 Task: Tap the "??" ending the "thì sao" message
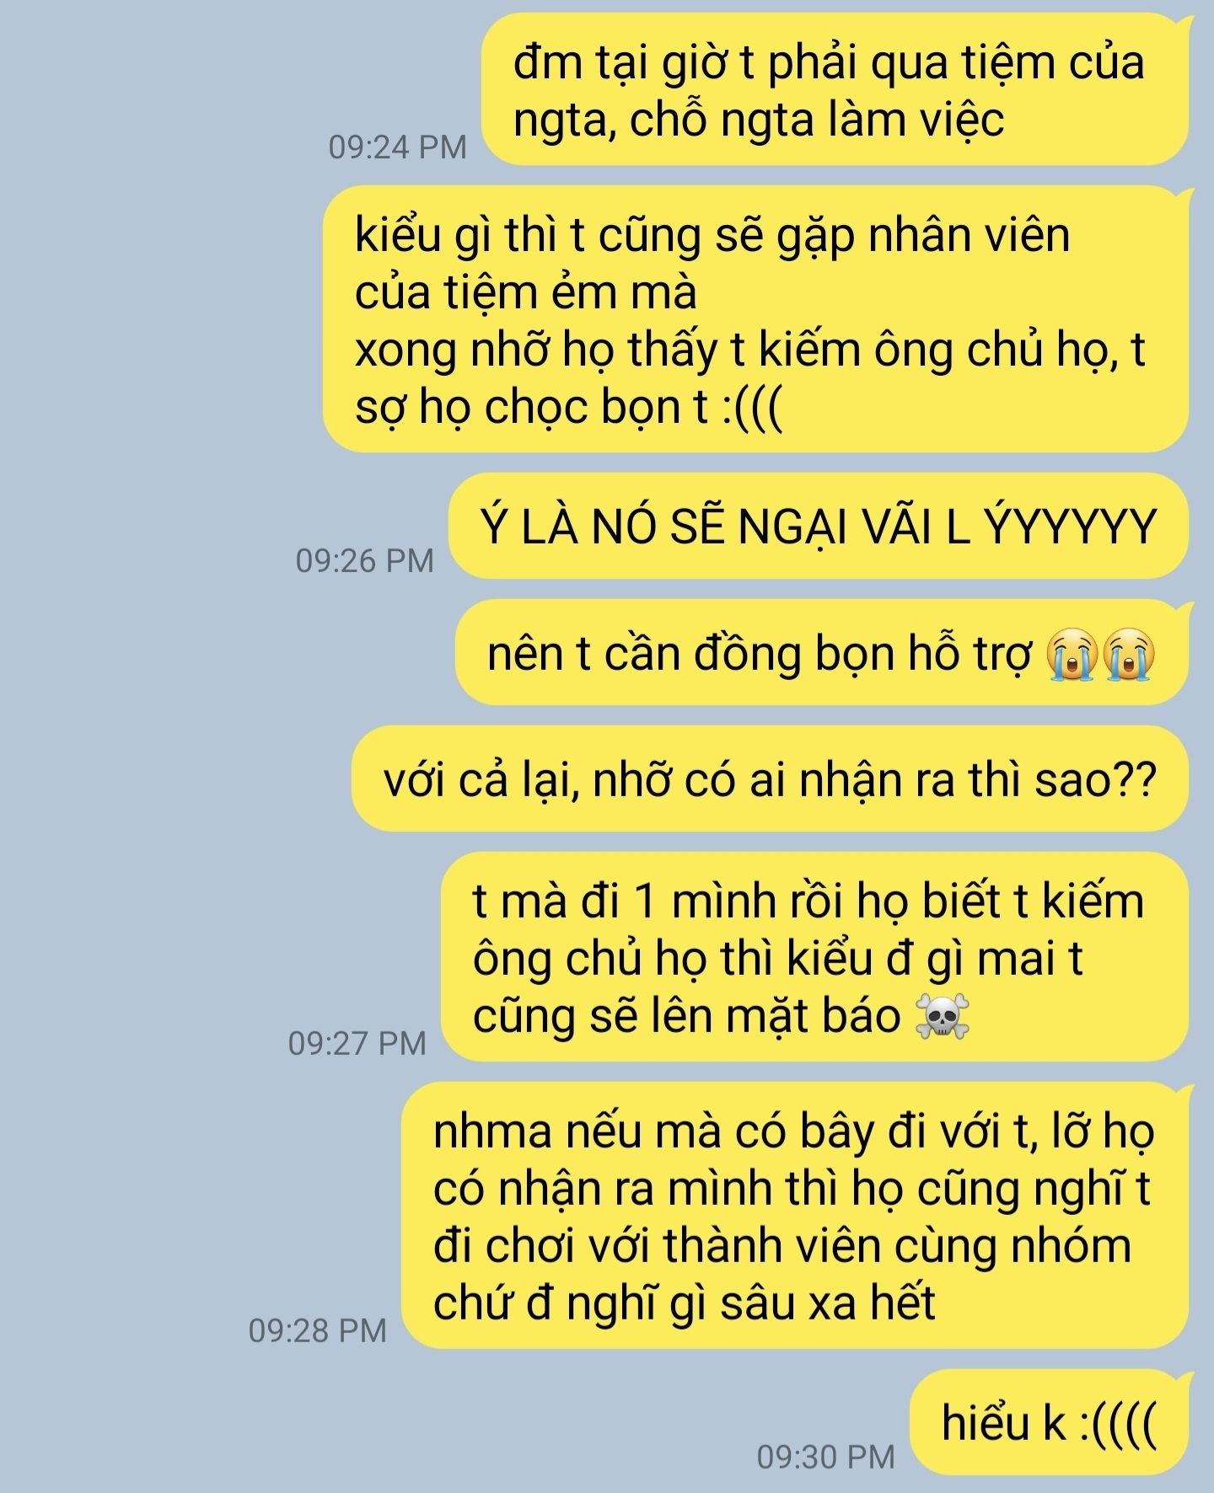1136,781
